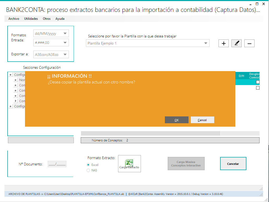269x202 pixels.
Task: Click the Formatos Entrada: label
Action: [19, 38]
